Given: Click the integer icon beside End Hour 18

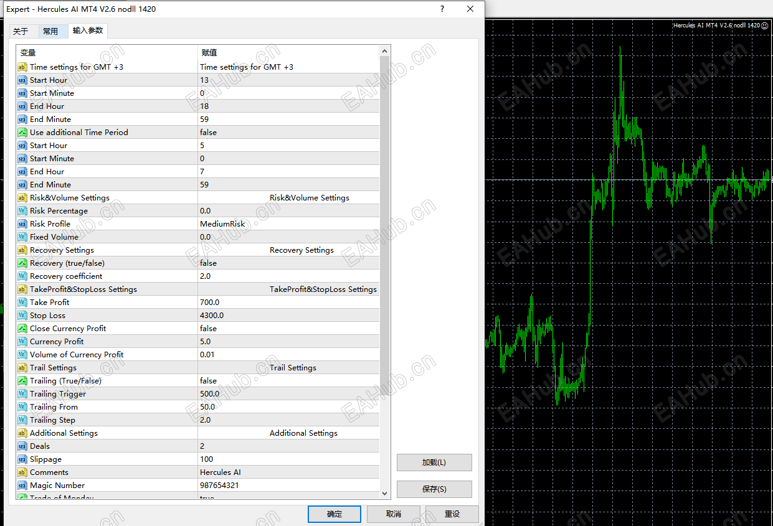Looking at the screenshot, I should (x=22, y=106).
